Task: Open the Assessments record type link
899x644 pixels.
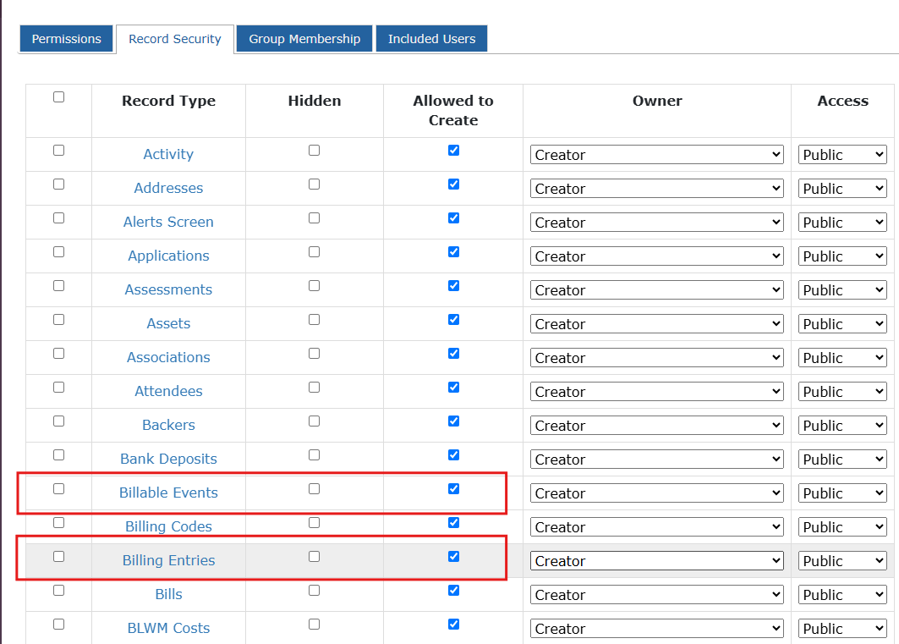Action: coord(168,289)
